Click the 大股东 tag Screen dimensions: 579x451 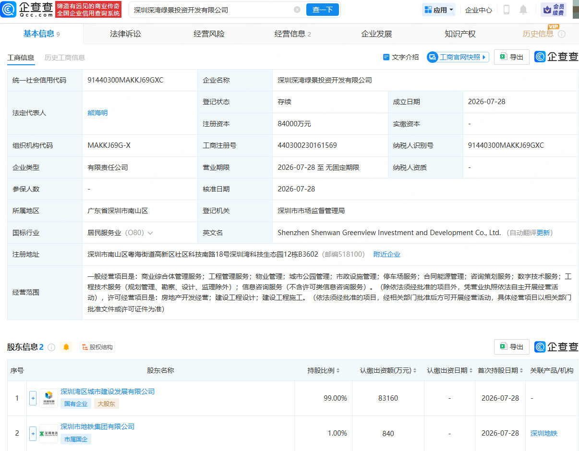107,404
